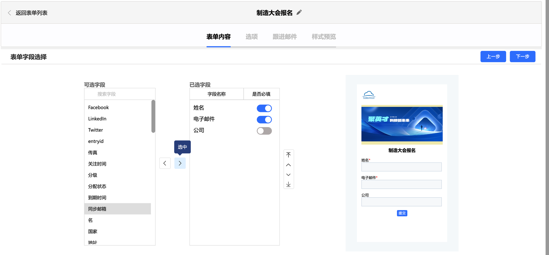The width and height of the screenshot is (549, 255).
Task: Toggle required switch for 姓名
Action: pyautogui.click(x=264, y=108)
